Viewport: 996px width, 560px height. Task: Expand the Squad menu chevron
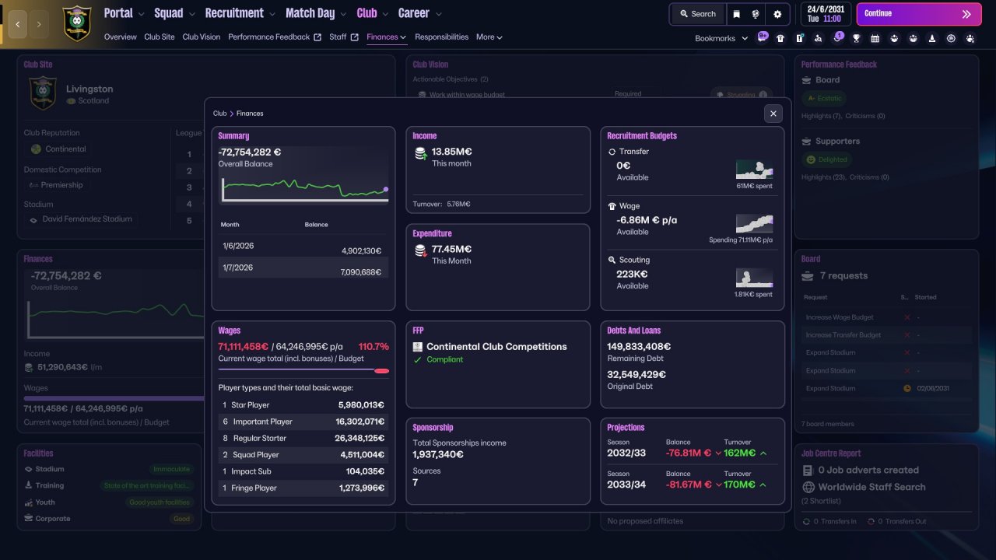point(191,14)
